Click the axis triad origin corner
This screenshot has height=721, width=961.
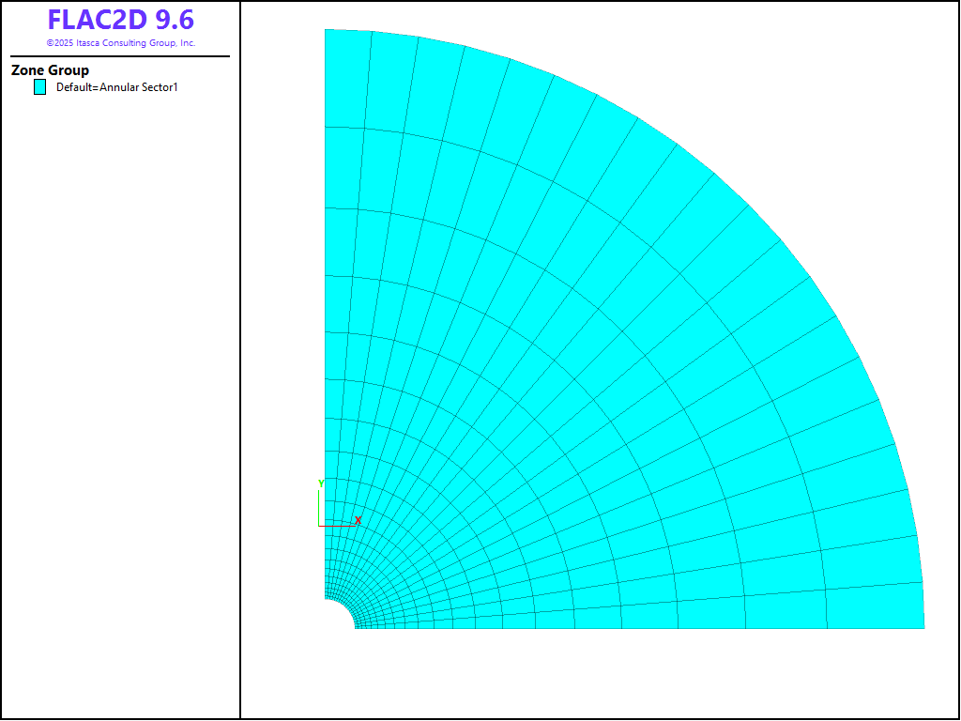pos(320,526)
